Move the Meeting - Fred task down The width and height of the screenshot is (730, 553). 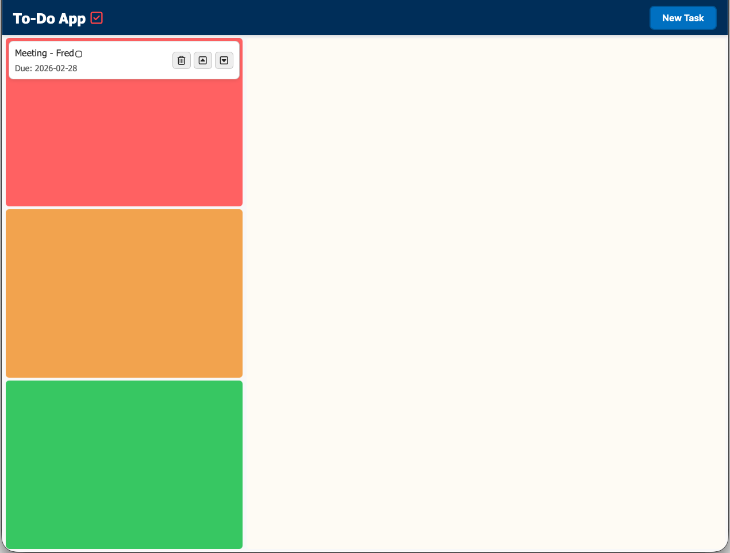(x=224, y=60)
